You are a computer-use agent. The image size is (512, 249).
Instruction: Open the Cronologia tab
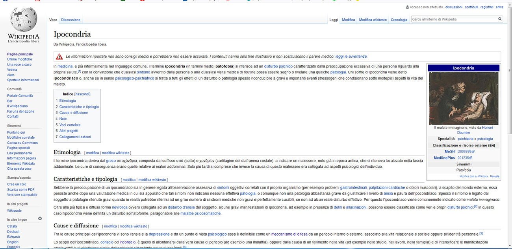pyautogui.click(x=399, y=20)
